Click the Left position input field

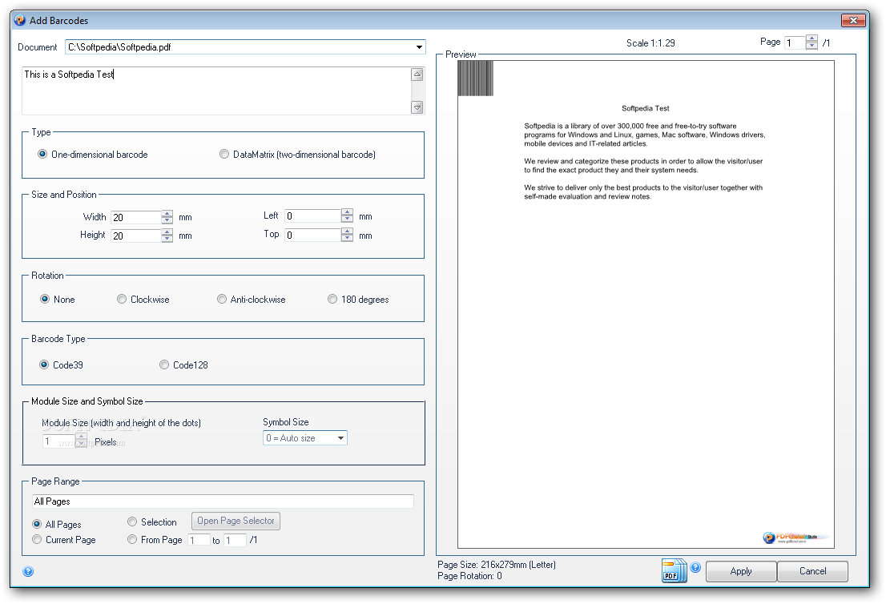click(x=313, y=215)
